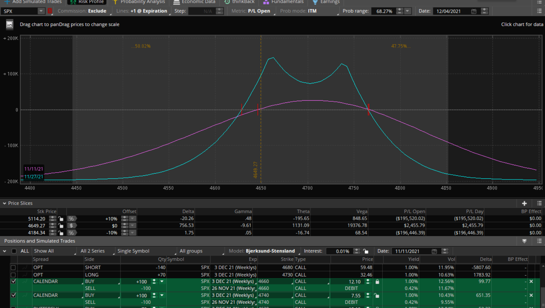545x308 pixels.
Task: Toggle price lock on 7.55 CALENDAR
Action: tap(377, 295)
